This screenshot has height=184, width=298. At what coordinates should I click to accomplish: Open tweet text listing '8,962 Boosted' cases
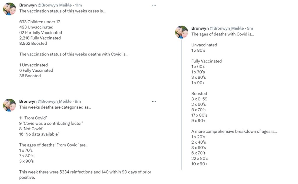click(x=33, y=43)
